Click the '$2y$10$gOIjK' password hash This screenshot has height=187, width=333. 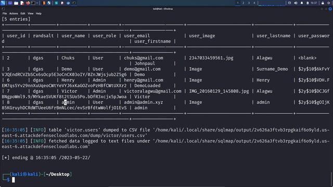click(314, 102)
